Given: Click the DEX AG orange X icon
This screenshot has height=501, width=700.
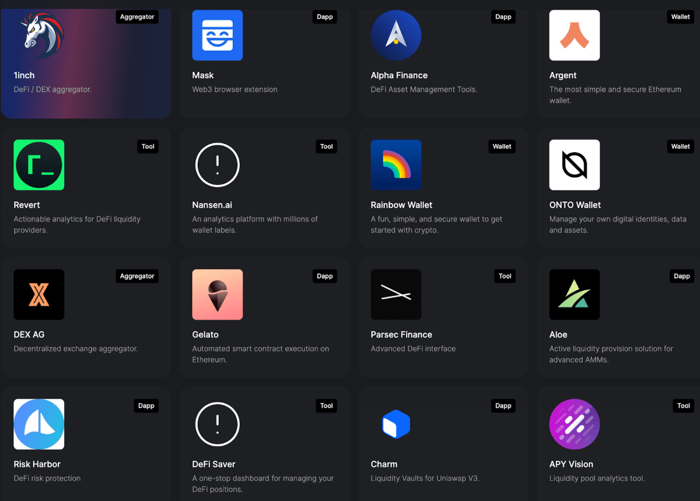Looking at the screenshot, I should pos(39,294).
